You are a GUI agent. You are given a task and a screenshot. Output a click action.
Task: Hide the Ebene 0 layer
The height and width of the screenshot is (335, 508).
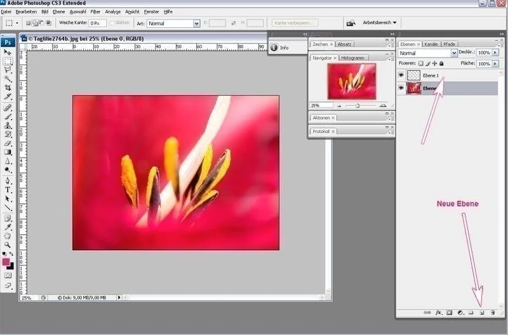coord(401,88)
